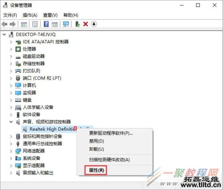Image resolution: width=223 pixels, height=190 pixels.
Task: Click the 显示适配器 display adapter icon
Action: [18, 166]
